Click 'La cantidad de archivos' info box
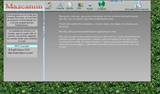The width and height of the screenshot is (160, 94). (x=22, y=36)
